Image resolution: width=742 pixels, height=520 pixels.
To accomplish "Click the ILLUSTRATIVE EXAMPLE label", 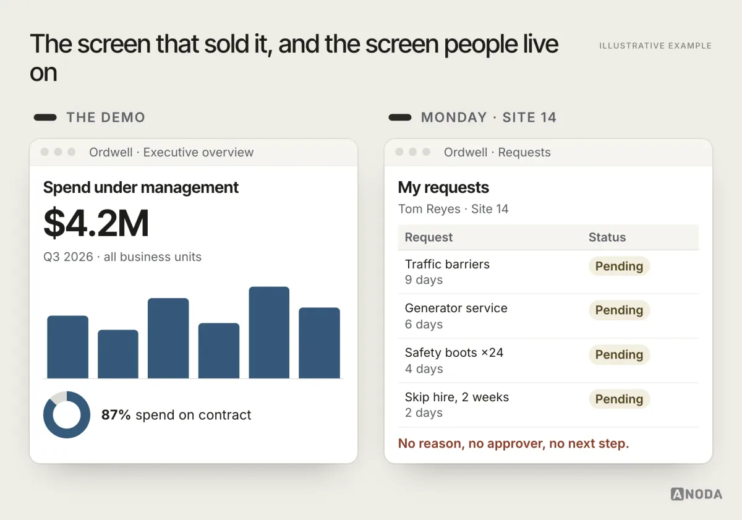I will click(655, 46).
